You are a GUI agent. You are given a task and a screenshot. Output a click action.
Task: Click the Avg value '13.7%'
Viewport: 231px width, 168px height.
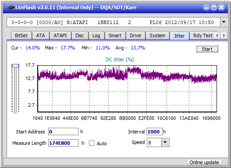(138, 48)
